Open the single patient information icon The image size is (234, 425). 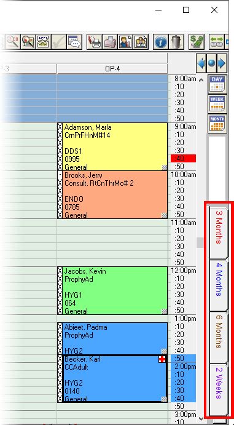(x=125, y=42)
